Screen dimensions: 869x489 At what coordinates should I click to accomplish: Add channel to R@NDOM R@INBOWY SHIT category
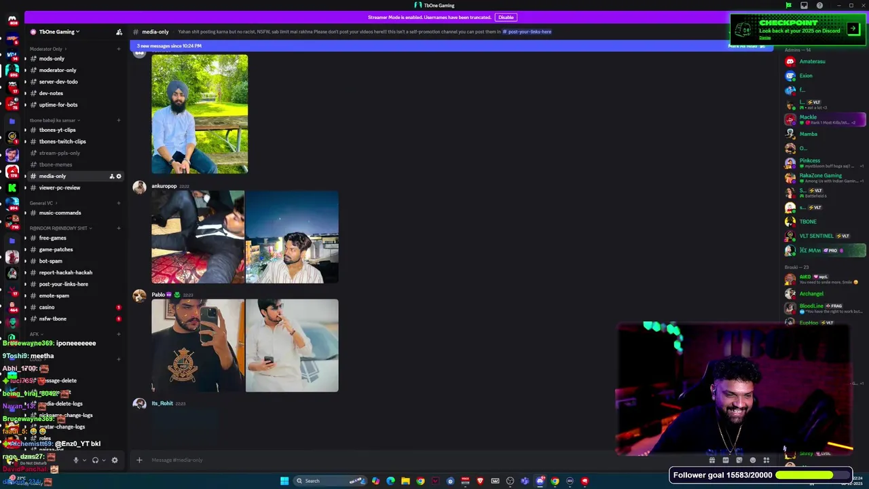119,228
